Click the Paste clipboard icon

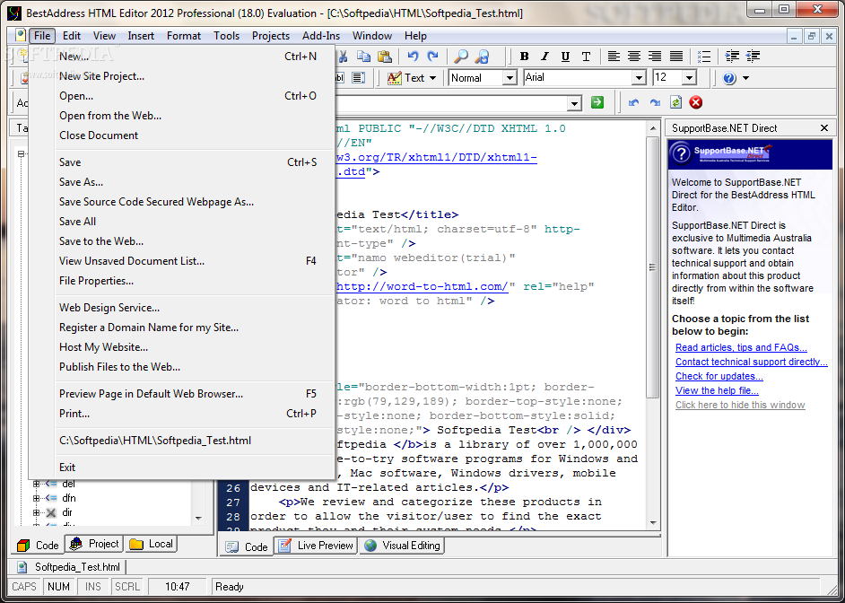[x=384, y=56]
